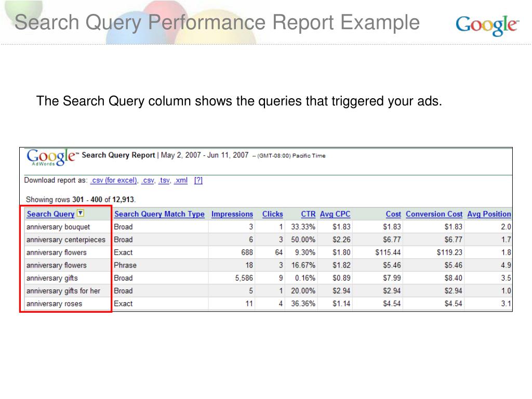Click the 5,586 impressions value

pyautogui.click(x=244, y=278)
